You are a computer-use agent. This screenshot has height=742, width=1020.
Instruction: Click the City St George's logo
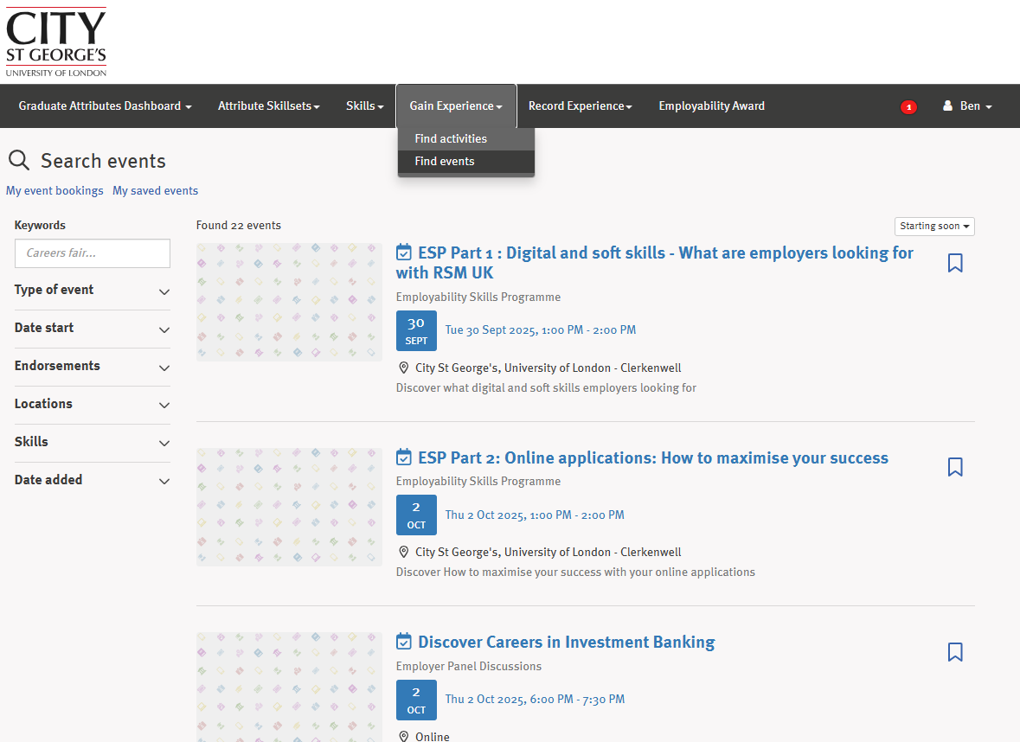56,42
